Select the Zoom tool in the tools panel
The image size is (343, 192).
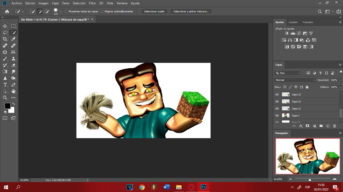(5, 98)
